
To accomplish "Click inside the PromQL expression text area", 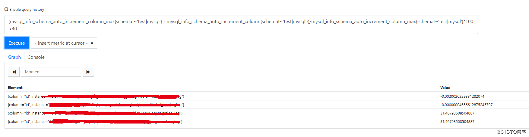I will click(x=241, y=25).
